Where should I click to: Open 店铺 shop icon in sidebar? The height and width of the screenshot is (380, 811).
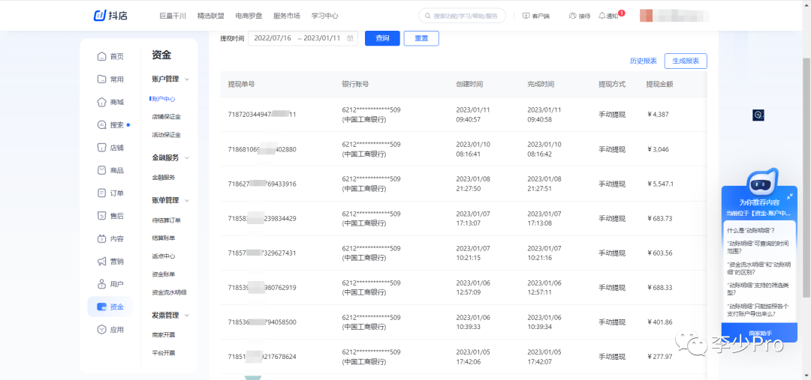coord(102,147)
